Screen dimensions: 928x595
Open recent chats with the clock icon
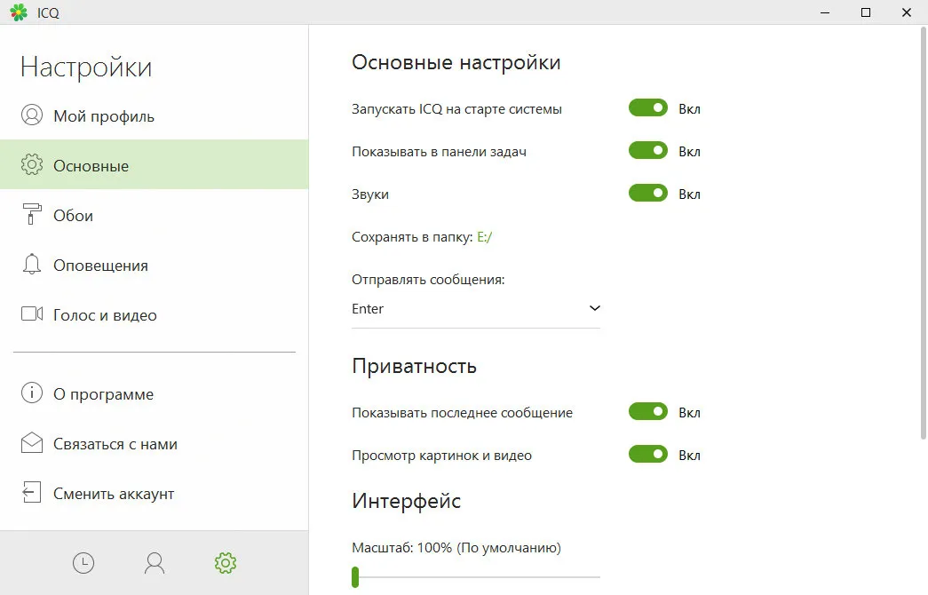[x=83, y=563]
